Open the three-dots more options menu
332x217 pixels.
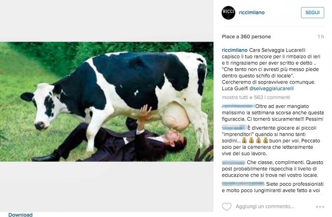(320, 206)
